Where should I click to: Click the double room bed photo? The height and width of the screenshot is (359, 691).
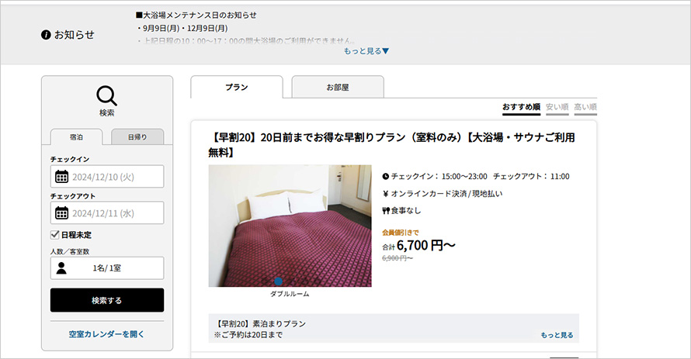coord(290,225)
